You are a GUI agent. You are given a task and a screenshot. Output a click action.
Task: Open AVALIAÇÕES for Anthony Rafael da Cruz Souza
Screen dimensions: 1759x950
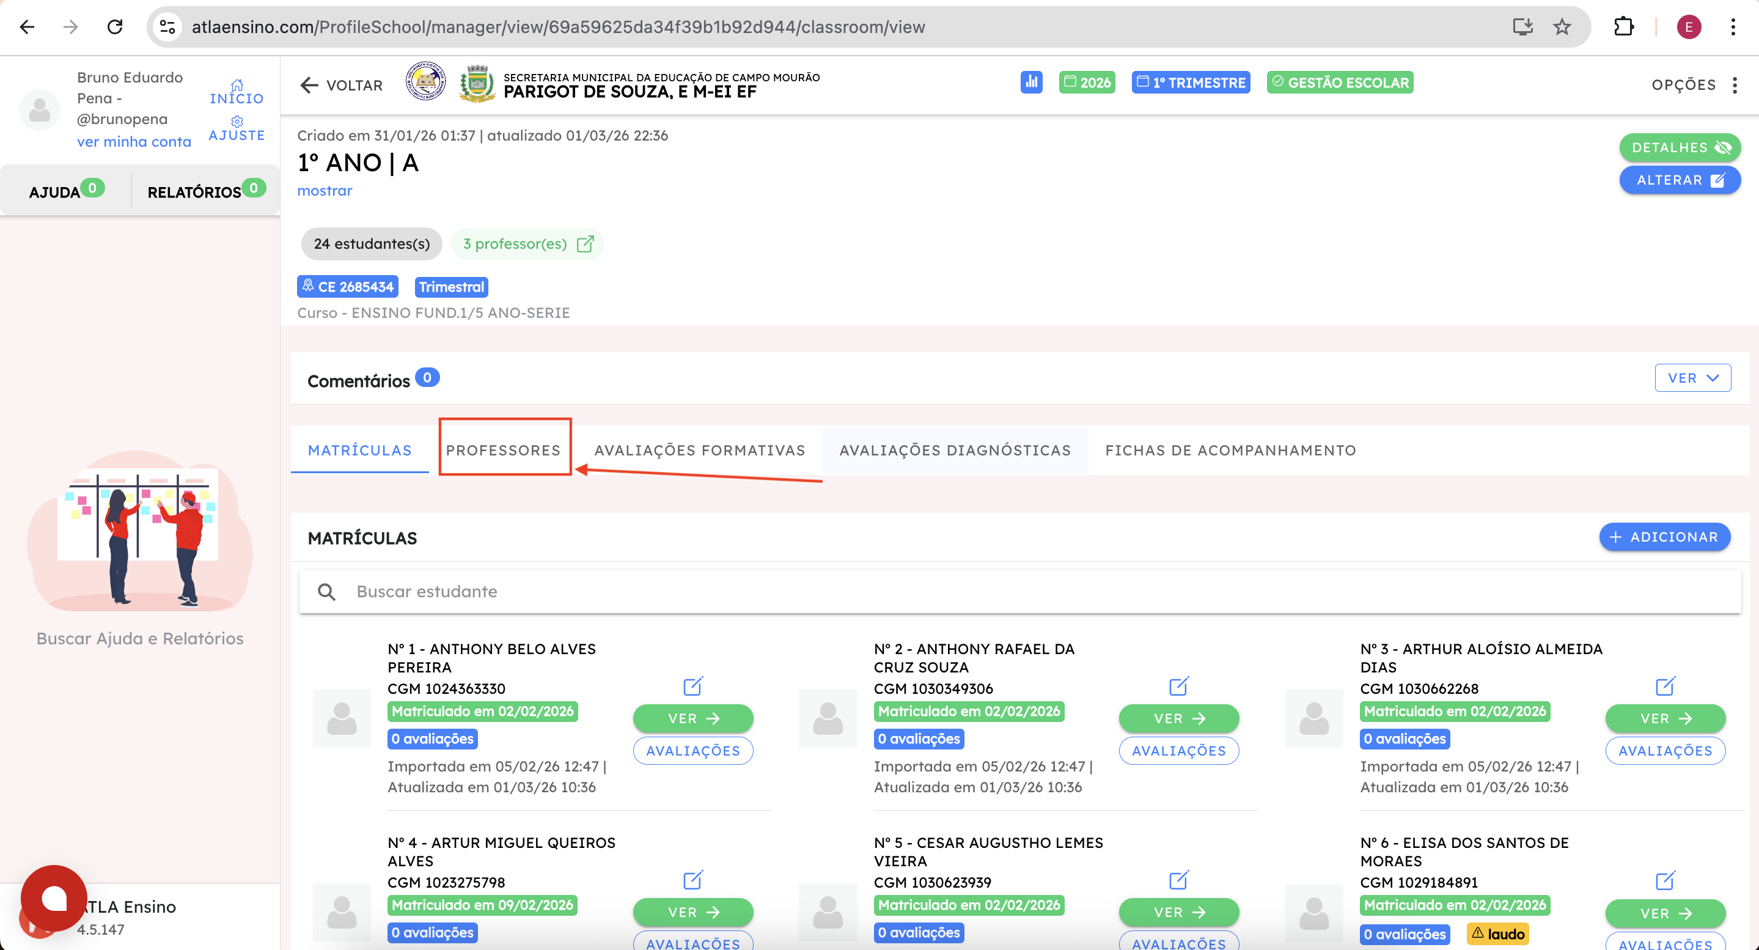pyautogui.click(x=1178, y=751)
